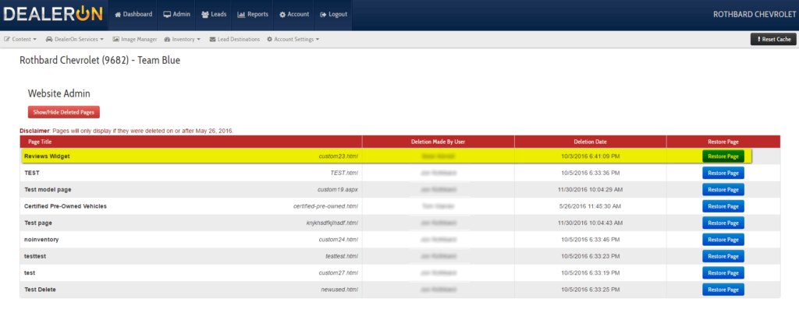The image size is (799, 309).
Task: Expand the Content dropdown
Action: coord(20,39)
